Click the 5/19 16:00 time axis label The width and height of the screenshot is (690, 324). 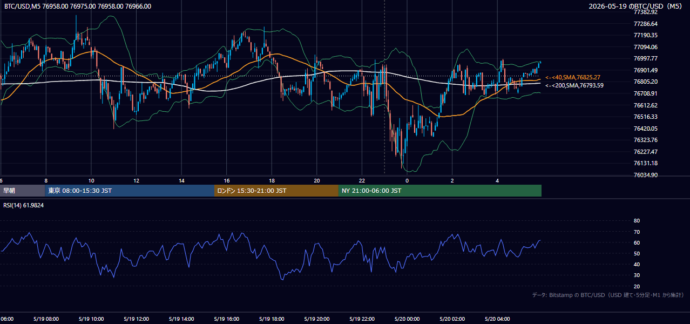[x=226, y=319]
